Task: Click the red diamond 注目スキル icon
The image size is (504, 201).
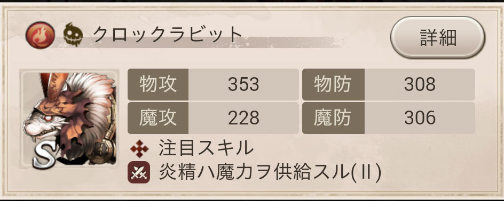Action: 139,148
